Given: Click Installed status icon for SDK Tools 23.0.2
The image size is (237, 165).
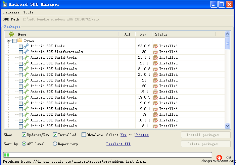Looking at the screenshot, I should click(x=155, y=46).
